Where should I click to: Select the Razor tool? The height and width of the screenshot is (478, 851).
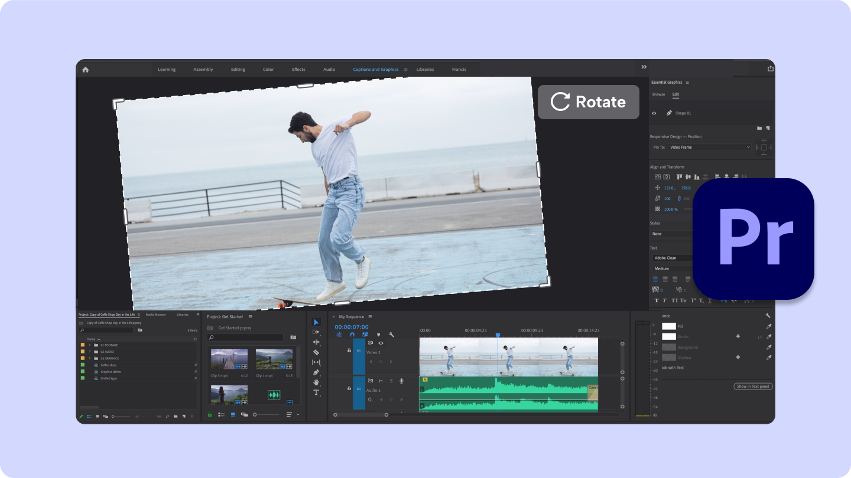click(x=317, y=352)
